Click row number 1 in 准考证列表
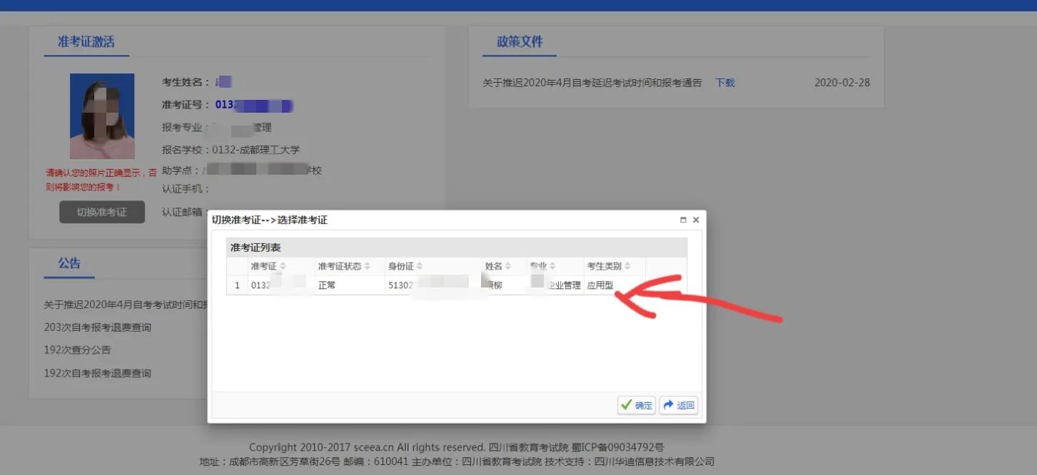Image resolution: width=1037 pixels, height=475 pixels. click(237, 285)
